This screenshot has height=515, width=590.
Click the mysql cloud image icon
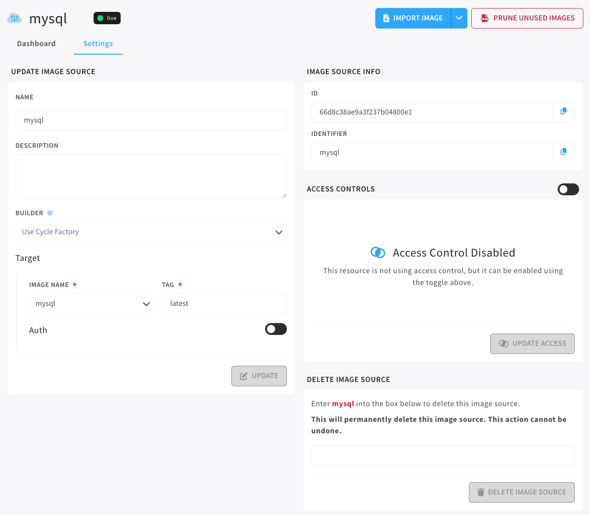click(x=15, y=18)
